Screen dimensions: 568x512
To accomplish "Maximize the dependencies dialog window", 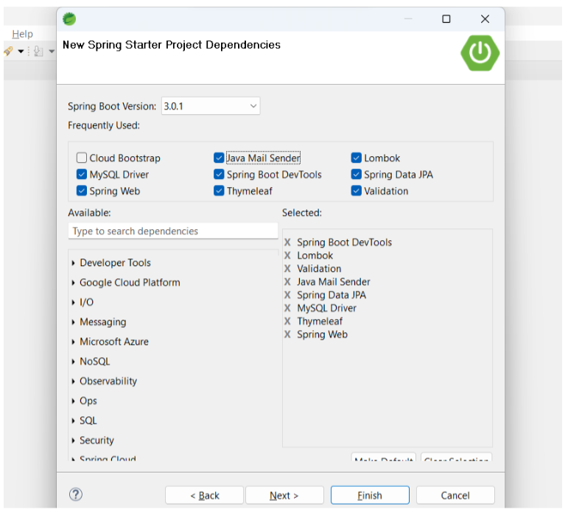I will coord(446,19).
